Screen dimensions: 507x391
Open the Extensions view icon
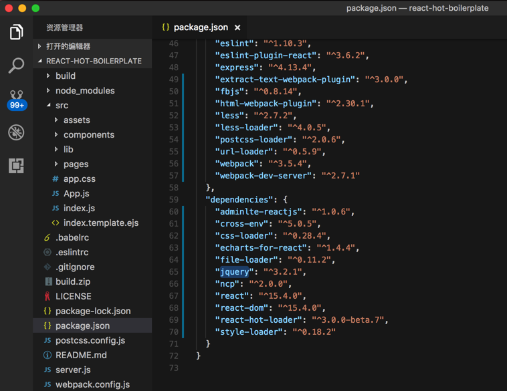(x=16, y=165)
